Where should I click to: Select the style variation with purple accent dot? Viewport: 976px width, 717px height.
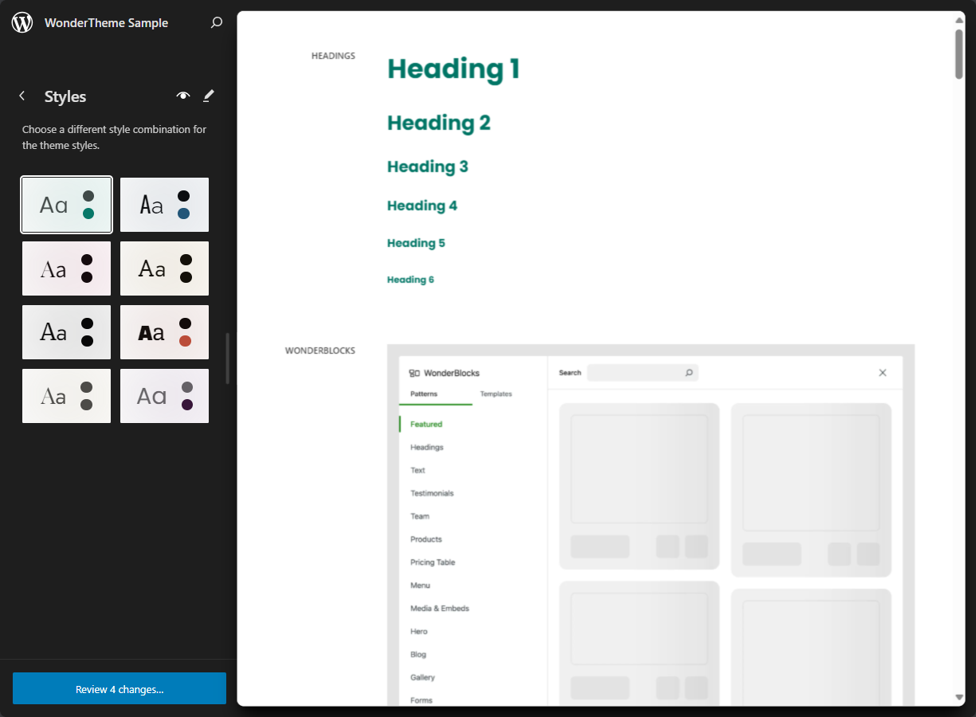click(x=164, y=396)
